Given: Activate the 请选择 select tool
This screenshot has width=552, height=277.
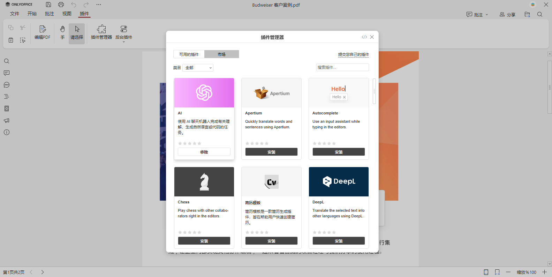Looking at the screenshot, I should [x=77, y=33].
